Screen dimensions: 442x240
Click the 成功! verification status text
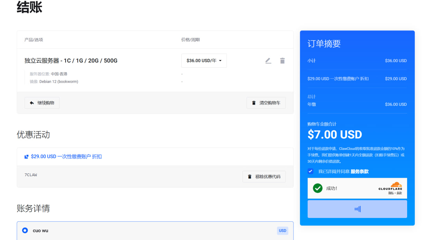pyautogui.click(x=331, y=188)
